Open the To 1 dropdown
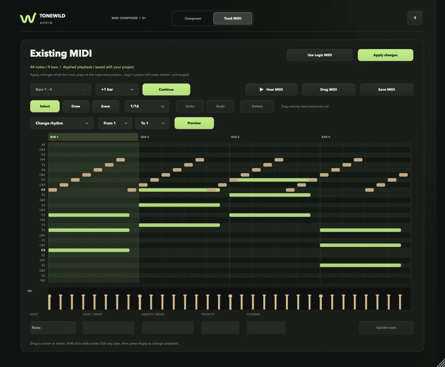445x367 pixels. point(152,123)
